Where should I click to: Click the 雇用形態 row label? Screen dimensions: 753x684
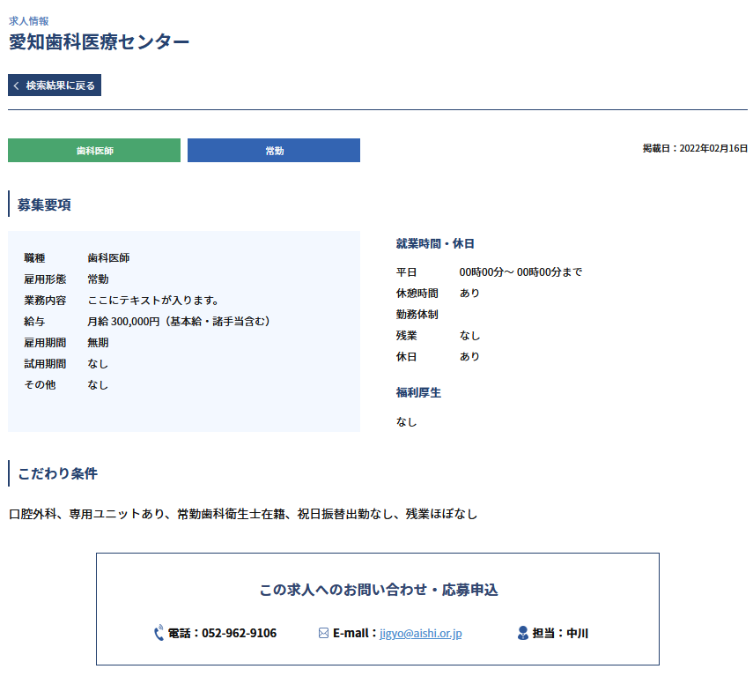point(45,279)
